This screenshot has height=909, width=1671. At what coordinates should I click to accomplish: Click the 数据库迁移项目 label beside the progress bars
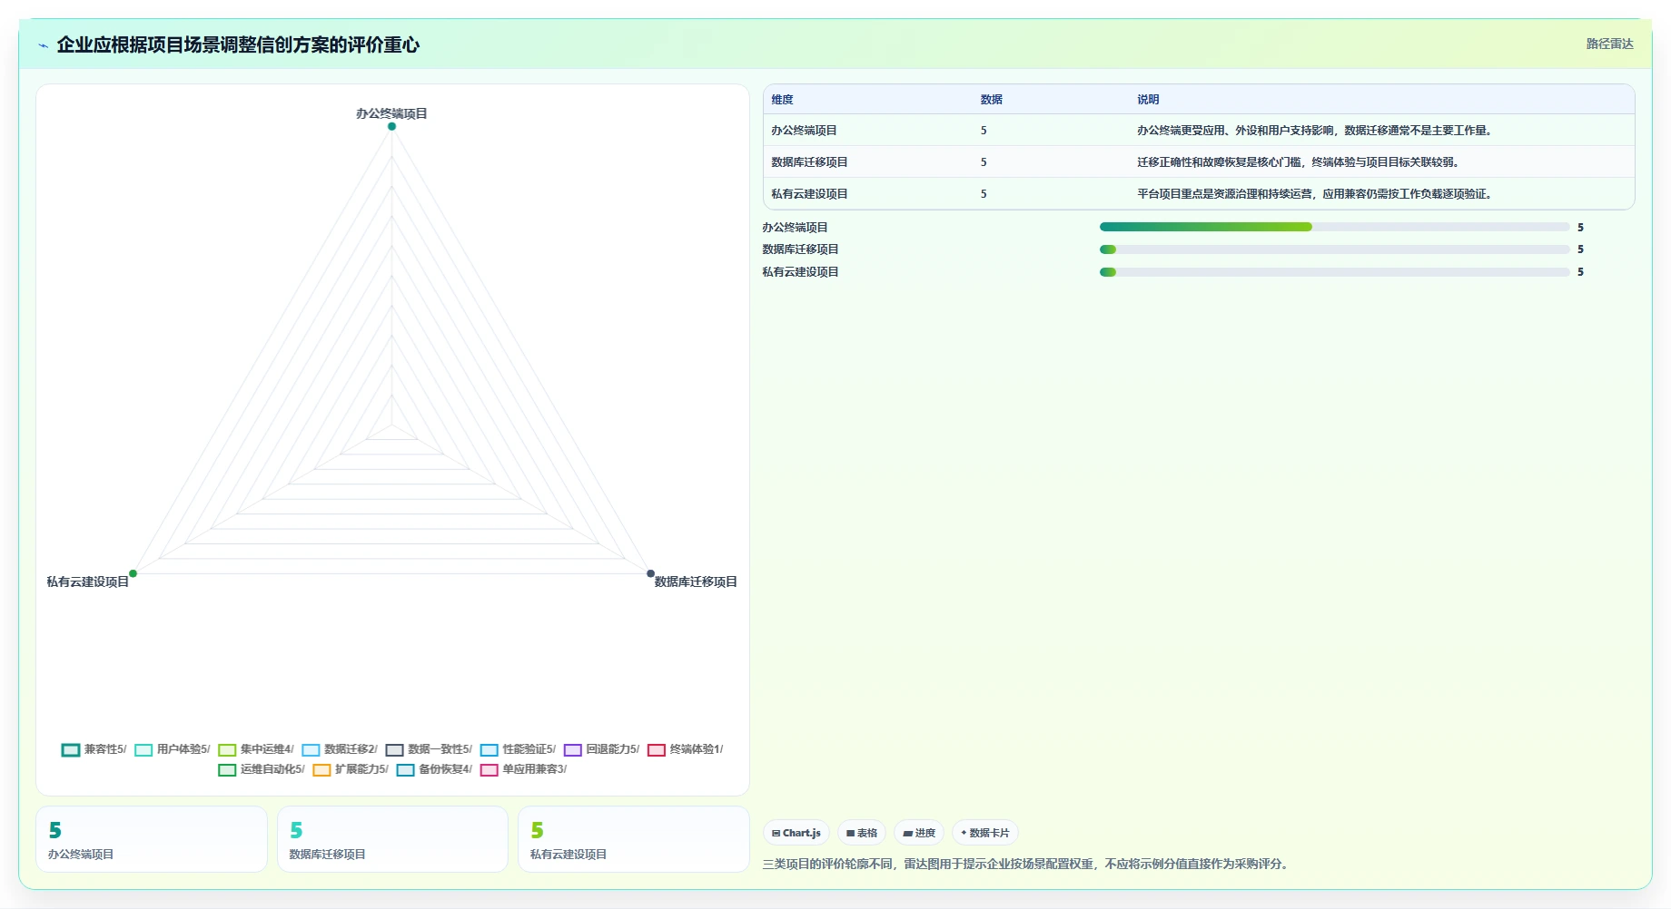tap(800, 249)
